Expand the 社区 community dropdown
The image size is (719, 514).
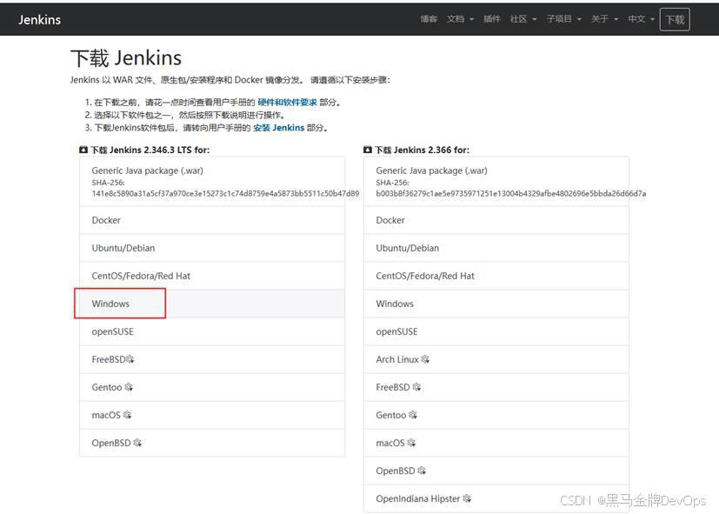click(523, 19)
